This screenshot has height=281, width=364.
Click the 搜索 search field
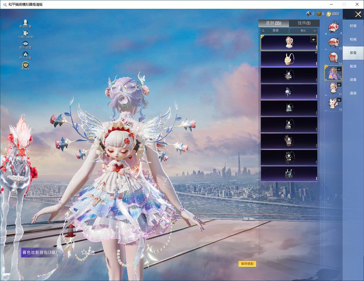[x=275, y=31]
